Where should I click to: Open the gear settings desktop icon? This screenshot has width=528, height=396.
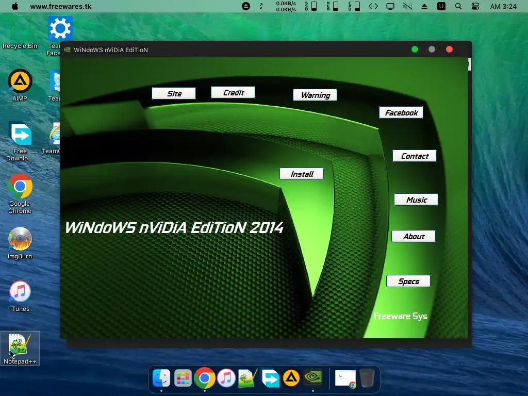[60, 29]
